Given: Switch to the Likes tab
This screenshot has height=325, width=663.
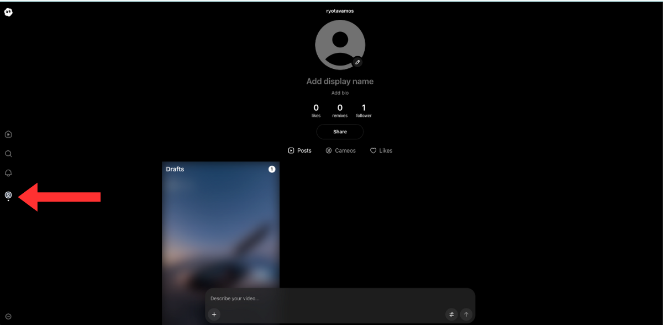Looking at the screenshot, I should coord(381,150).
